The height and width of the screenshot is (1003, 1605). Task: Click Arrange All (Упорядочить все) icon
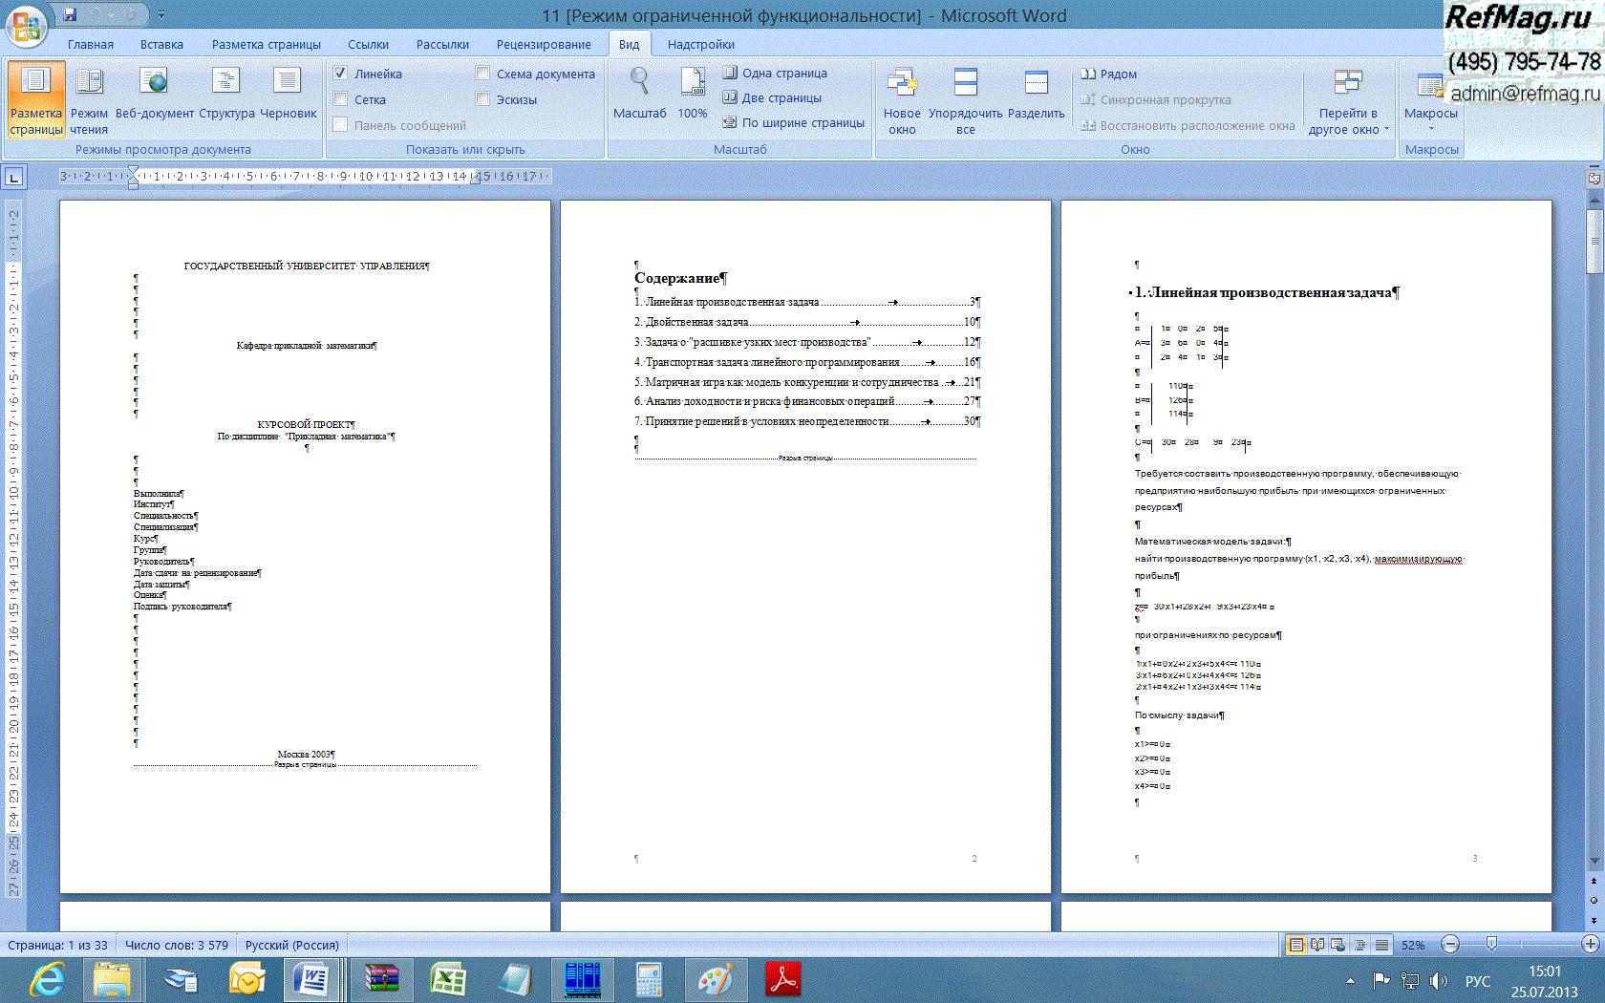(965, 83)
